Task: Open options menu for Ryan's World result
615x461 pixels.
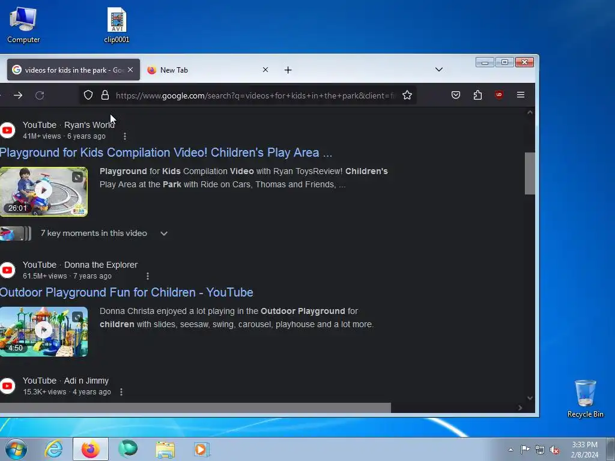Action: click(x=125, y=136)
